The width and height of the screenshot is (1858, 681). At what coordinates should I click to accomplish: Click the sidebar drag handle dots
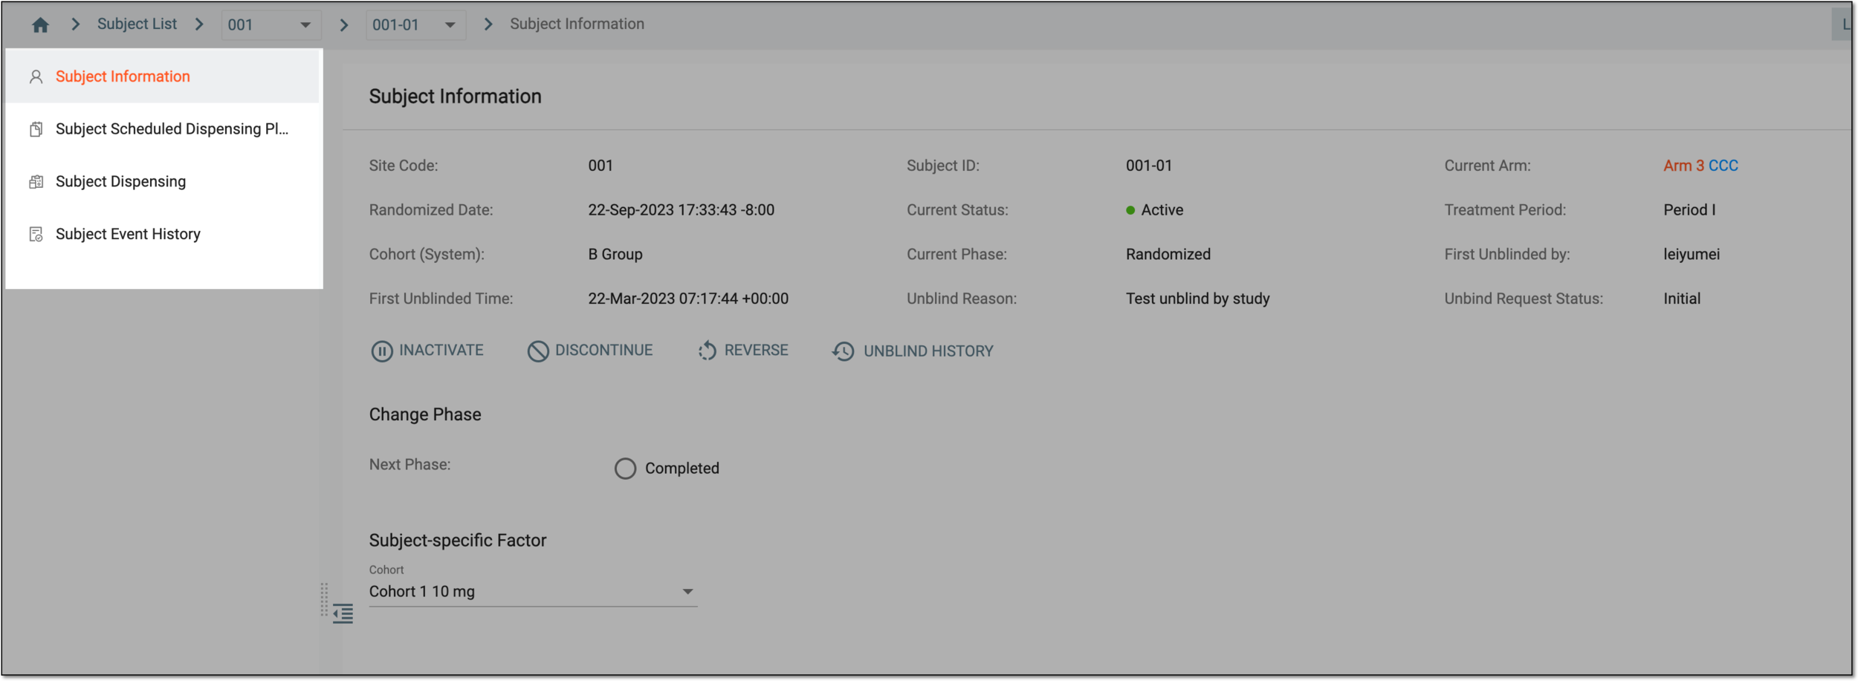[x=324, y=599]
